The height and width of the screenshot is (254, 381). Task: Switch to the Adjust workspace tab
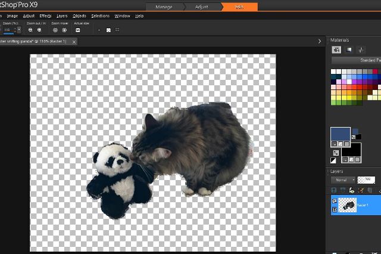[201, 7]
